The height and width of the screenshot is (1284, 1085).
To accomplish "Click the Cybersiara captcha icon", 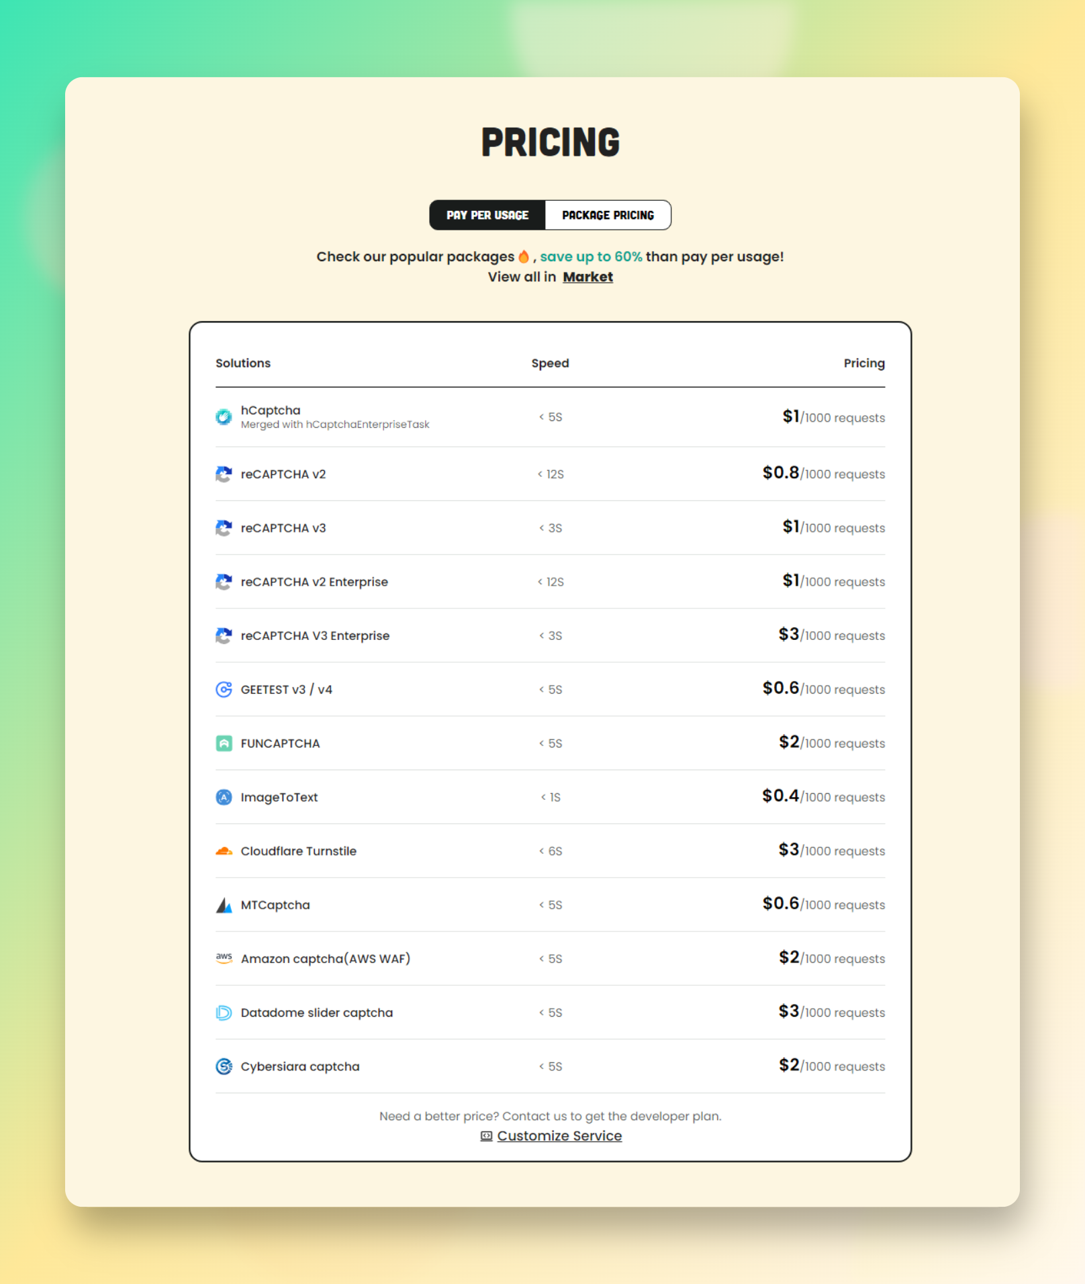I will click(x=224, y=1066).
